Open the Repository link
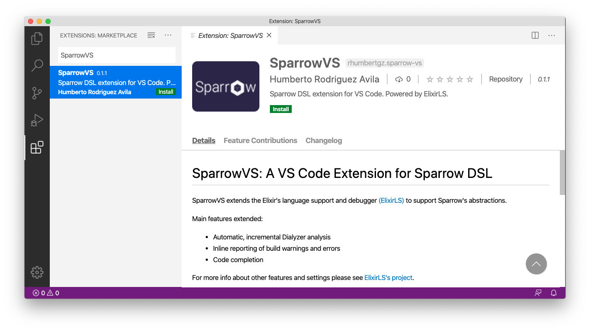The height and width of the screenshot is (331, 590). (506, 79)
